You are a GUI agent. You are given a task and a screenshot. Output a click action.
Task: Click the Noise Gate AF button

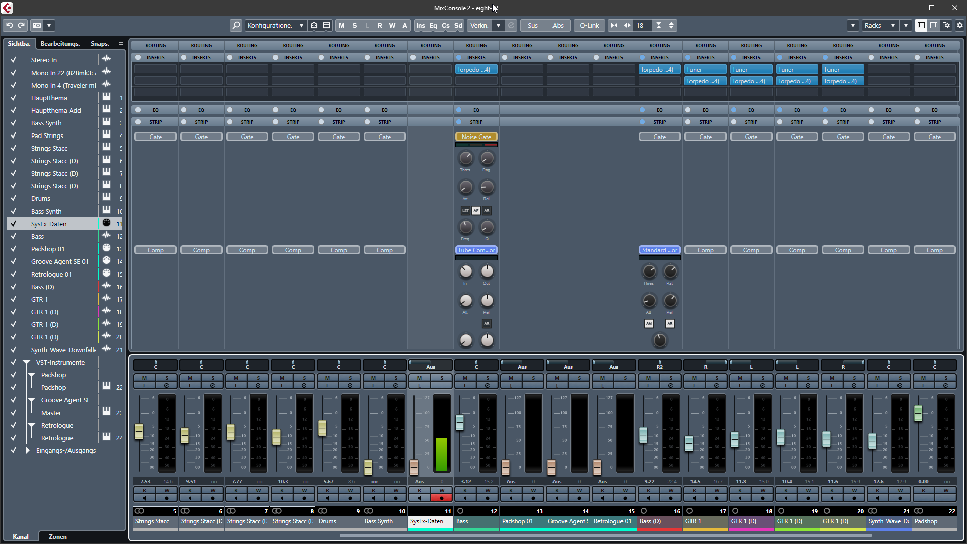476,211
